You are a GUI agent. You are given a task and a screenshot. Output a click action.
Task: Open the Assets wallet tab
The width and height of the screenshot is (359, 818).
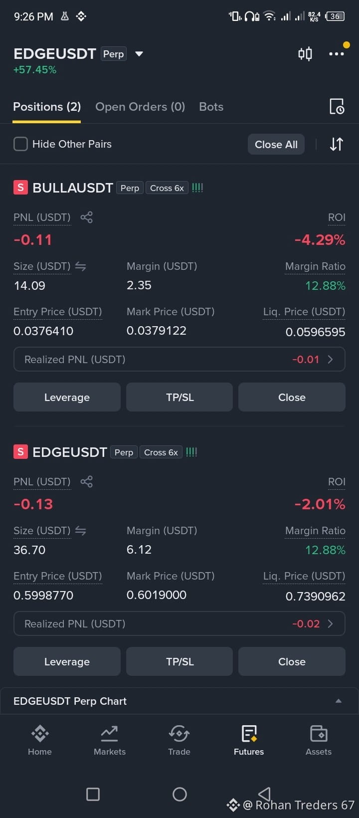click(319, 741)
